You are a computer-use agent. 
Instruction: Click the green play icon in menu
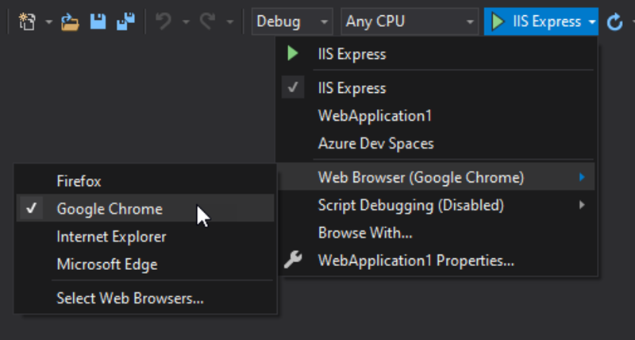point(293,53)
